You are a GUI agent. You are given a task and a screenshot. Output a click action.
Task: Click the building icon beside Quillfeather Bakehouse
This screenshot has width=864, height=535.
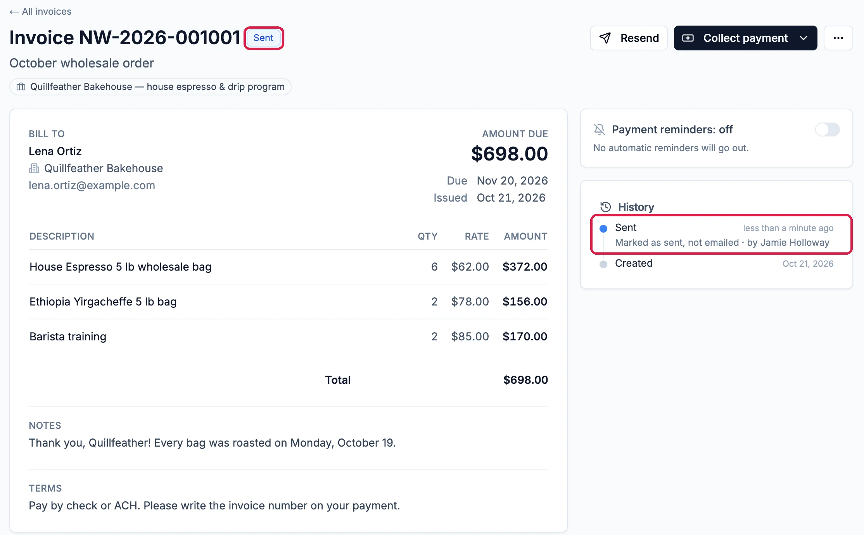point(34,168)
